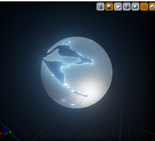Switch preview to the cube mesh
155x141 pixels.
coord(126,7)
